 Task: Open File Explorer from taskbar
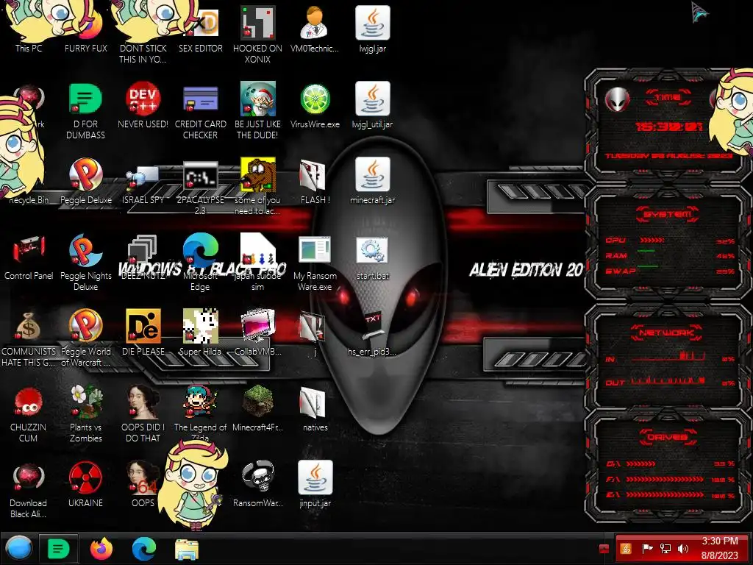pos(187,550)
